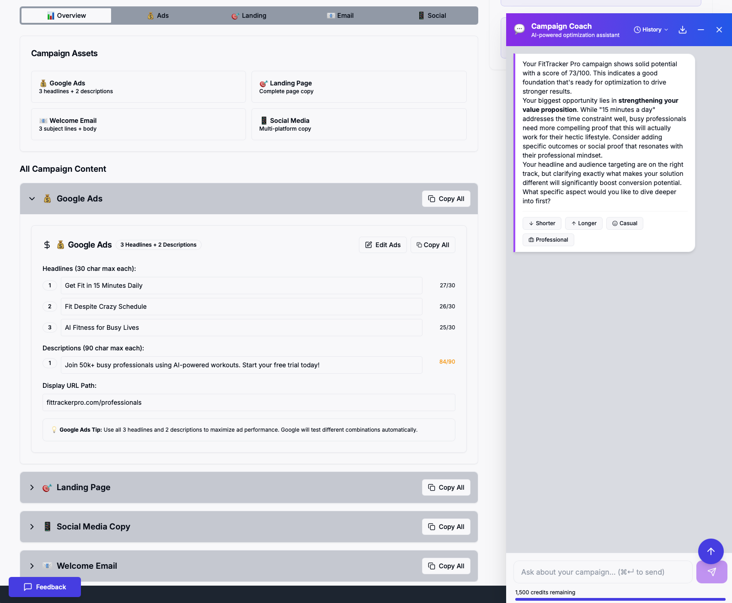Click the Landing Page target icon
This screenshot has width=732, height=603.
pyautogui.click(x=263, y=83)
